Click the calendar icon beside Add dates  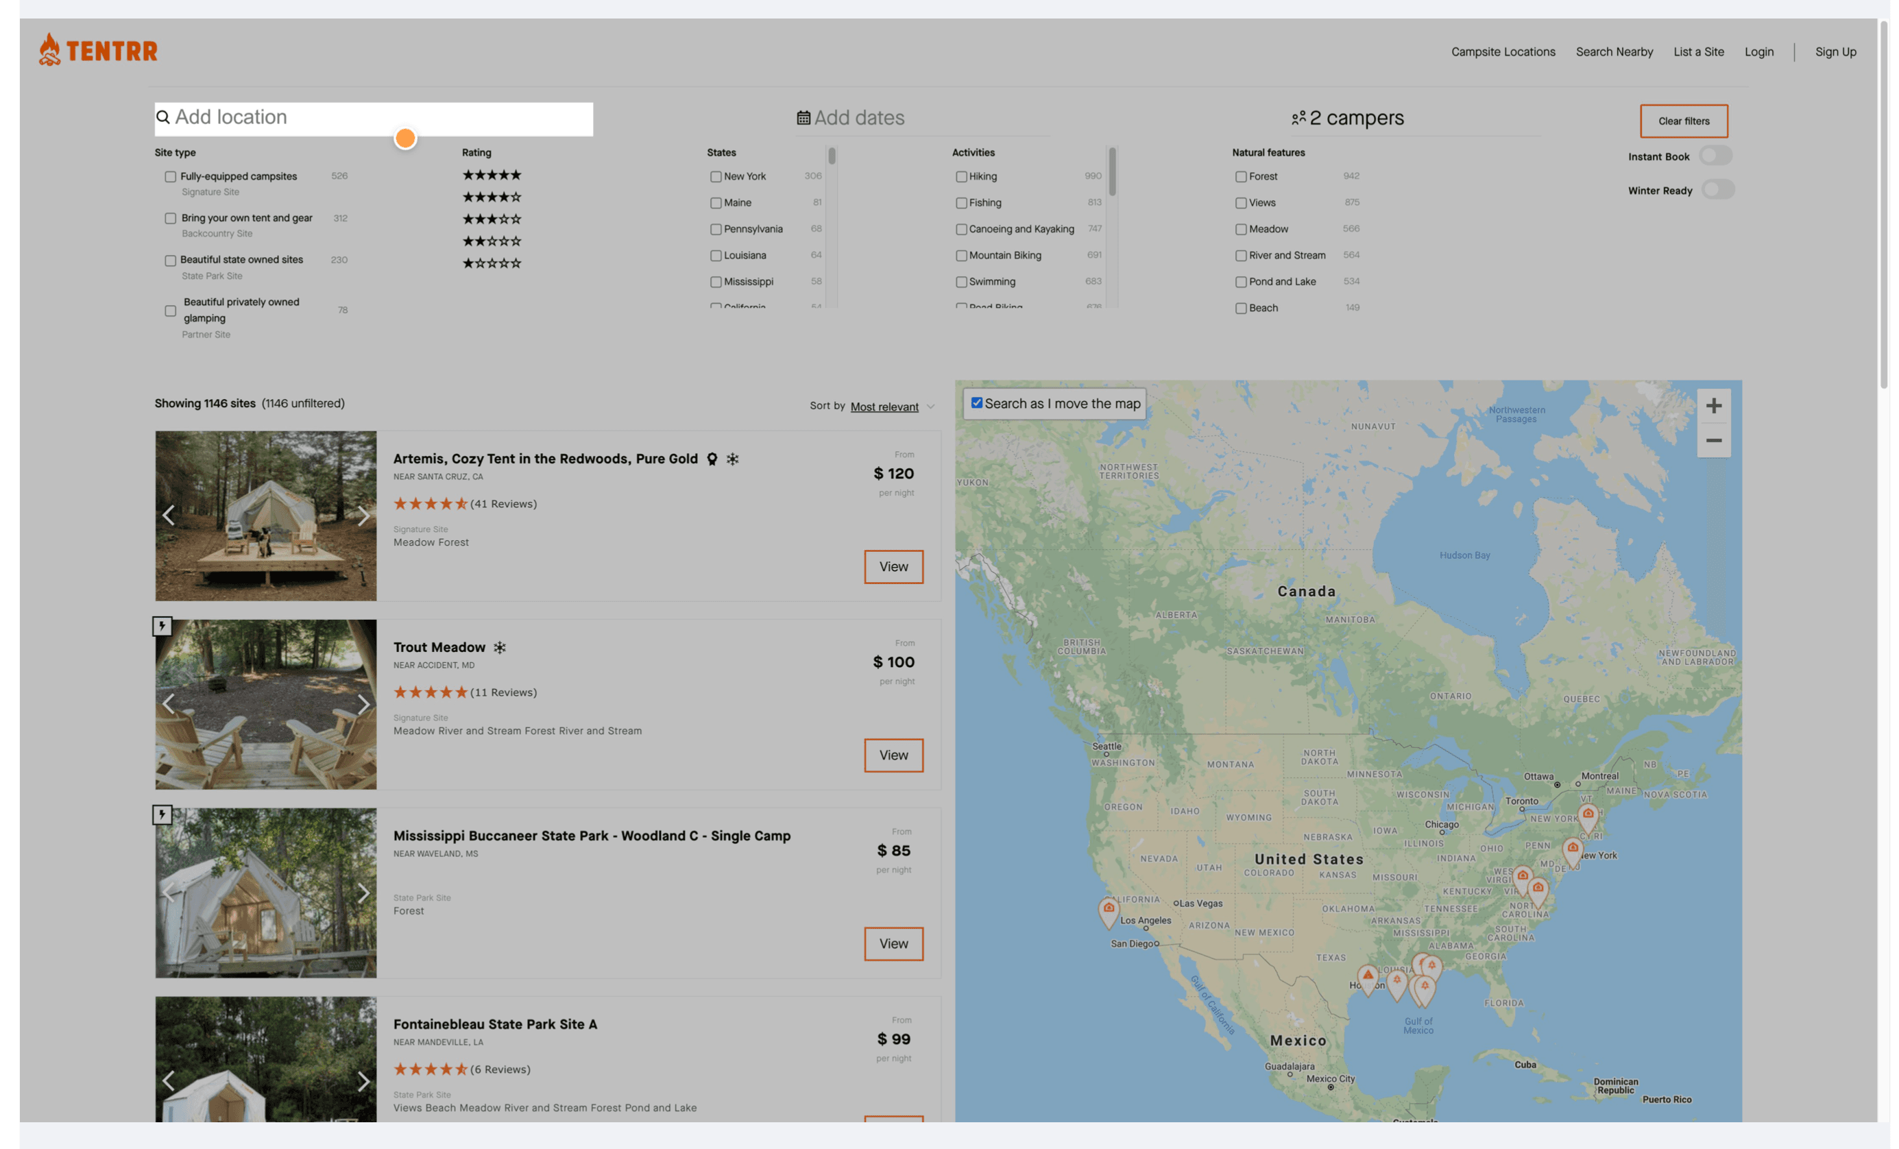click(x=803, y=117)
